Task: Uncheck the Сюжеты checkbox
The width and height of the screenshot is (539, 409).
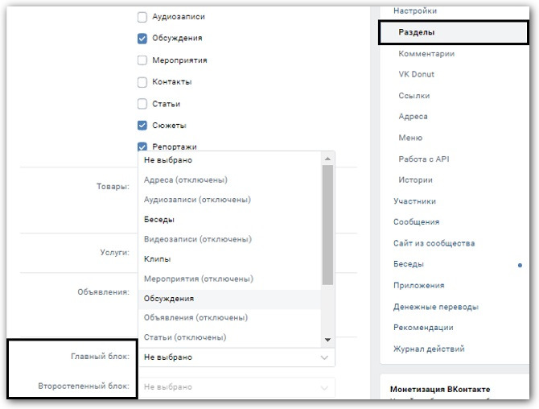Action: coord(142,126)
